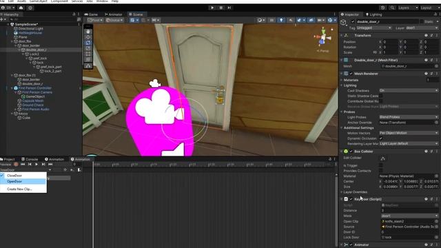Select HelloNeighbor object in Hierarchy
The image size is (441, 248).
[x=30, y=33]
